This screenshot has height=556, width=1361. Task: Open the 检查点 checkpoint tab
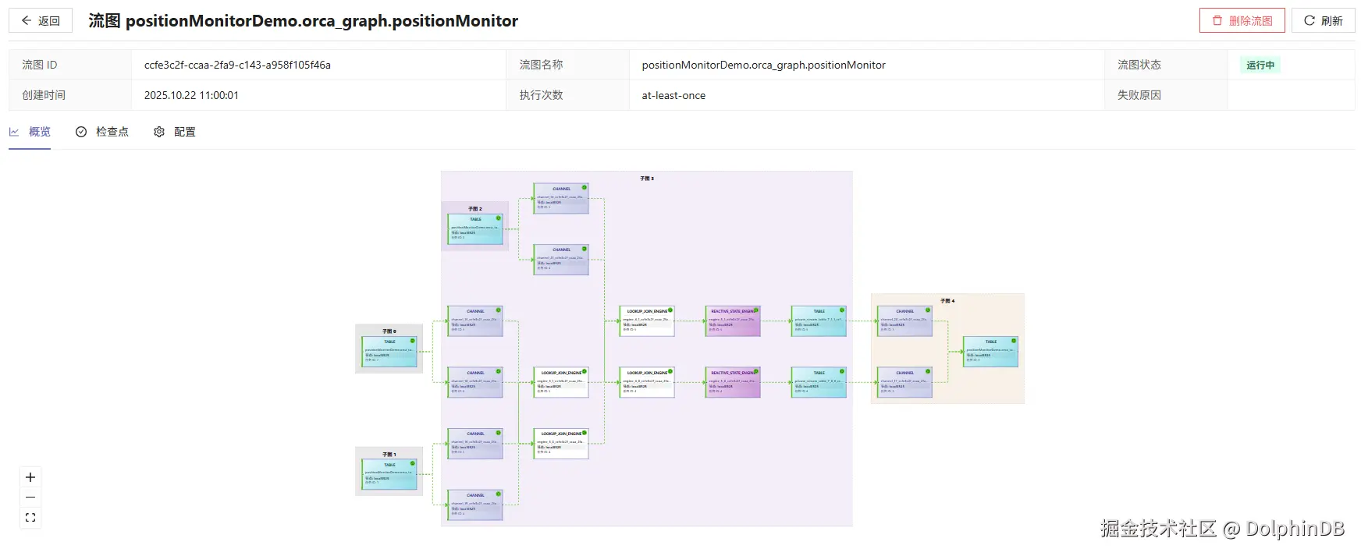point(102,132)
